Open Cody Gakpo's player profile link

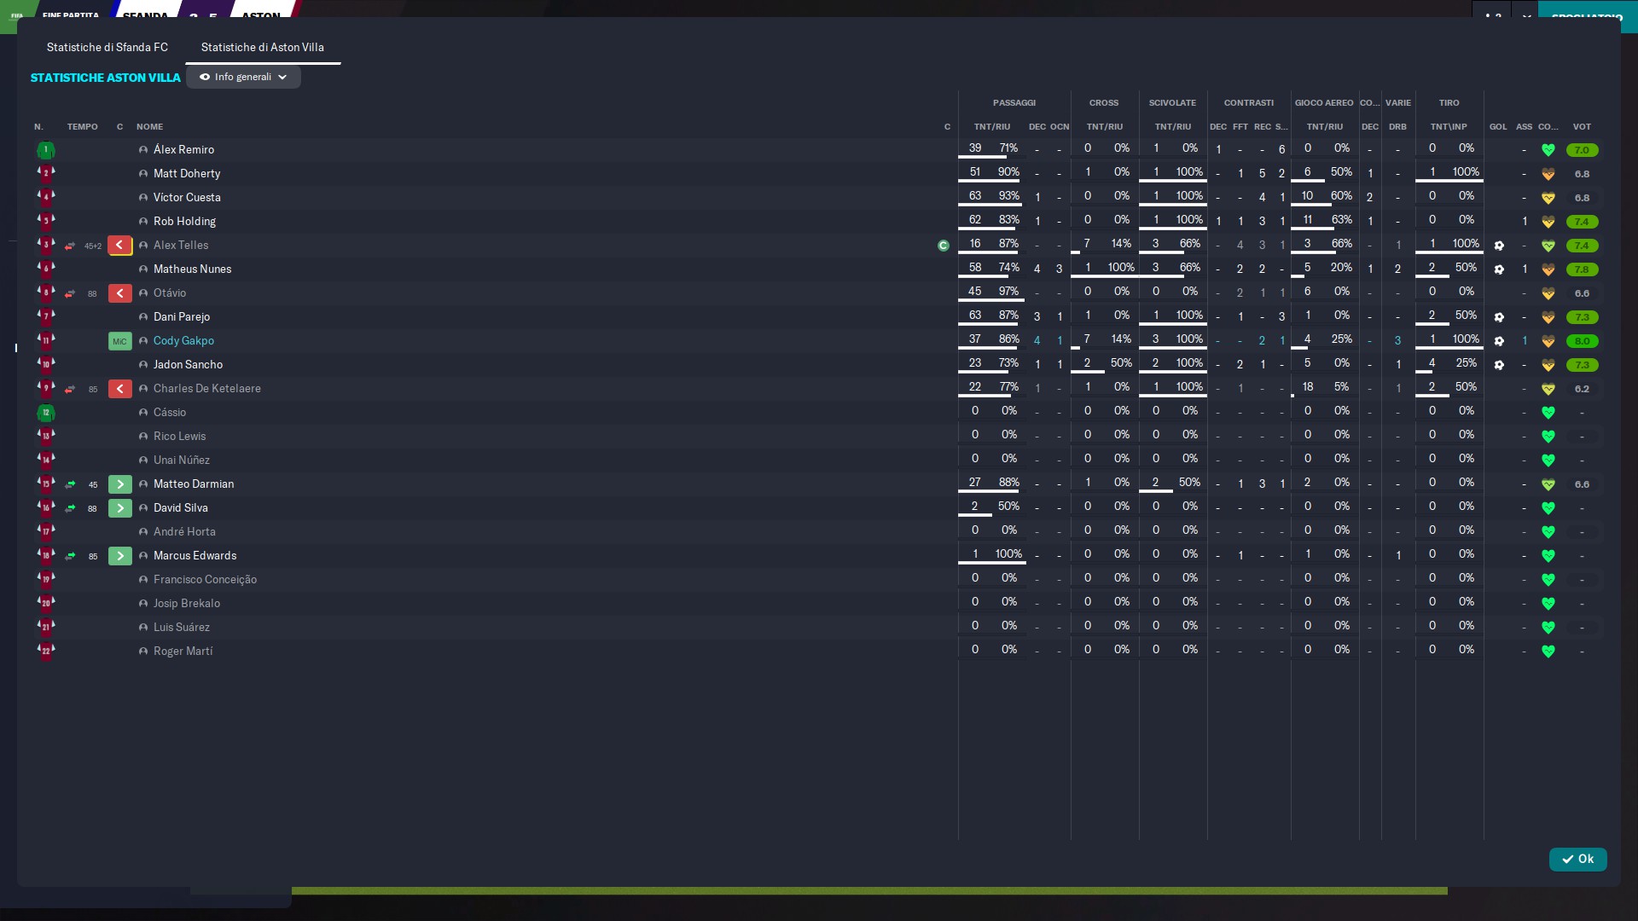click(x=183, y=340)
